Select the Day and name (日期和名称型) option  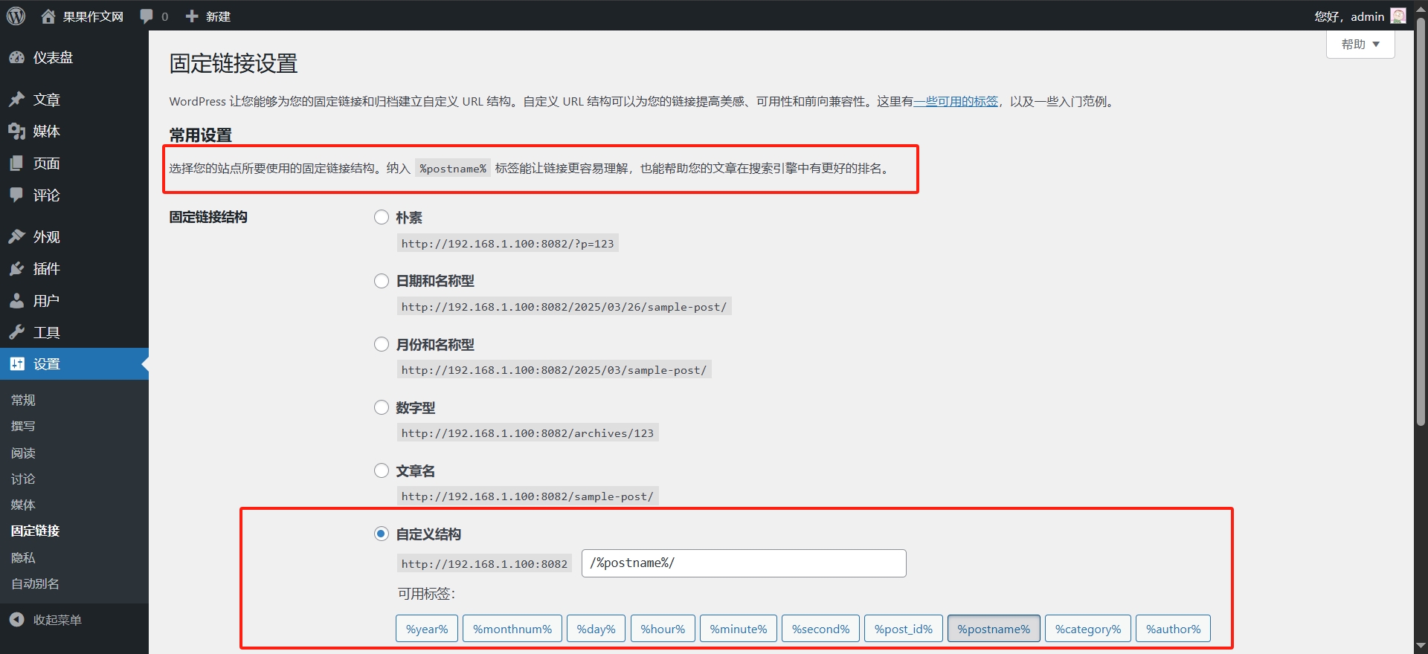coord(382,281)
